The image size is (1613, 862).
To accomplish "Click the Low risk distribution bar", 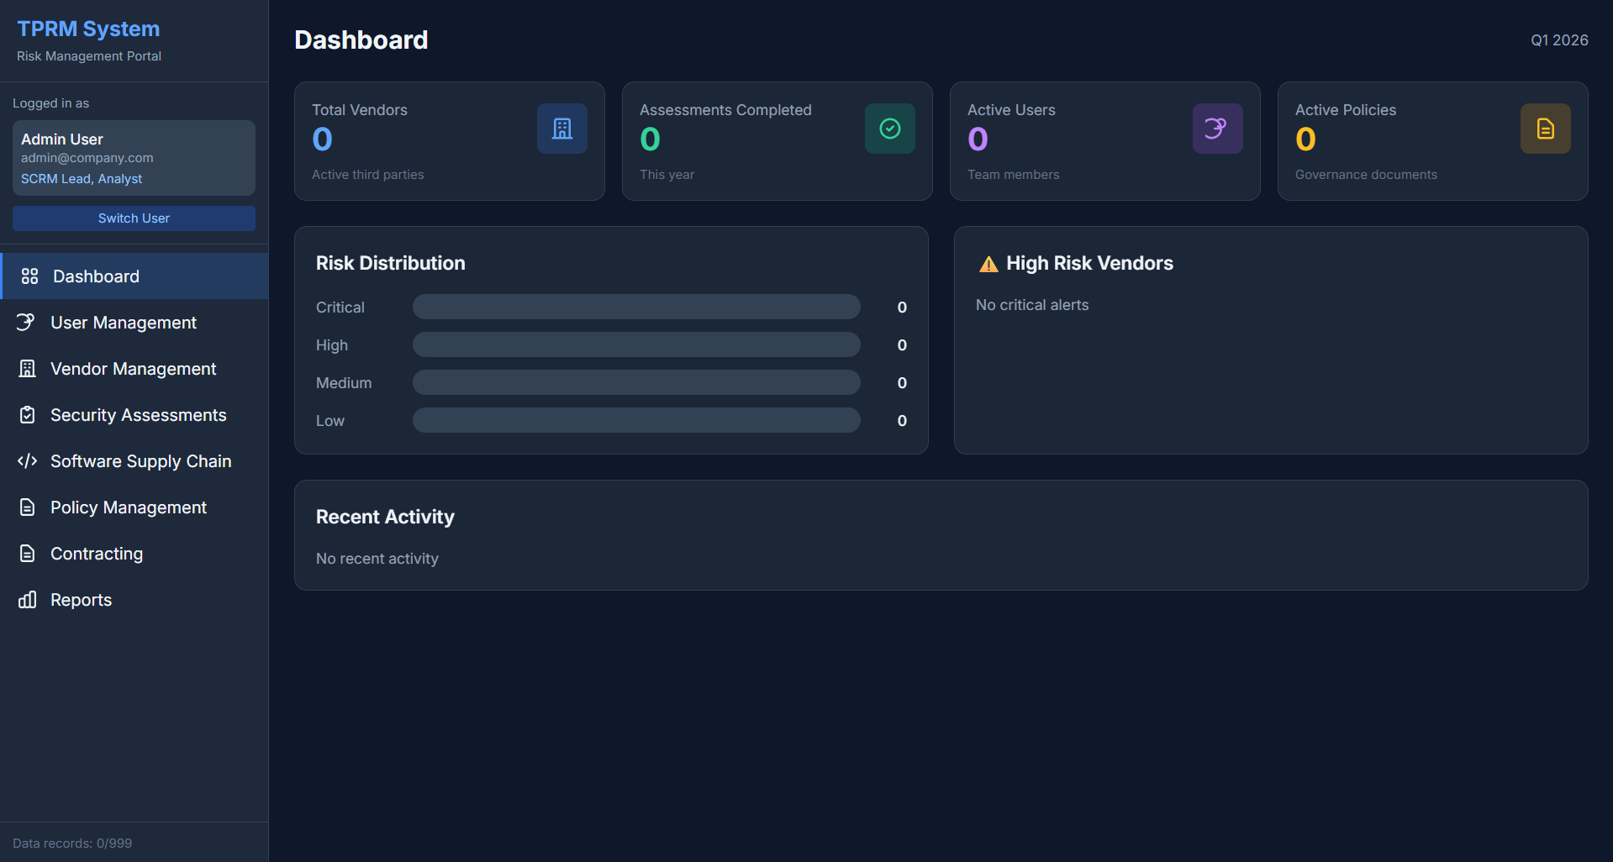I will tap(635, 420).
